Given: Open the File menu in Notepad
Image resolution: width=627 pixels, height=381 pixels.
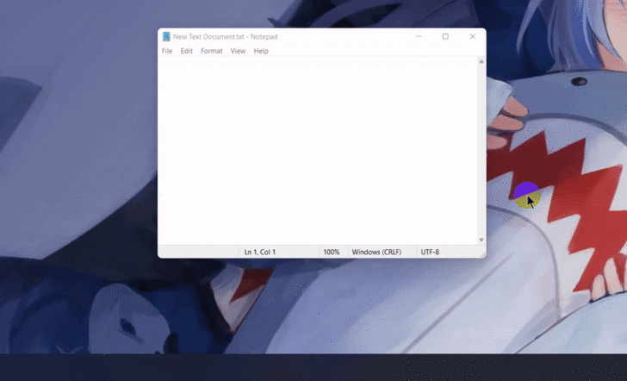Looking at the screenshot, I should pos(167,51).
